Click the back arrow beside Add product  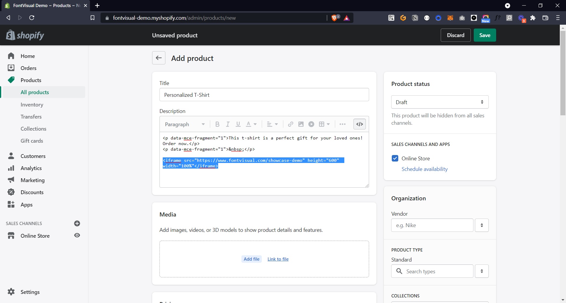[x=159, y=58]
